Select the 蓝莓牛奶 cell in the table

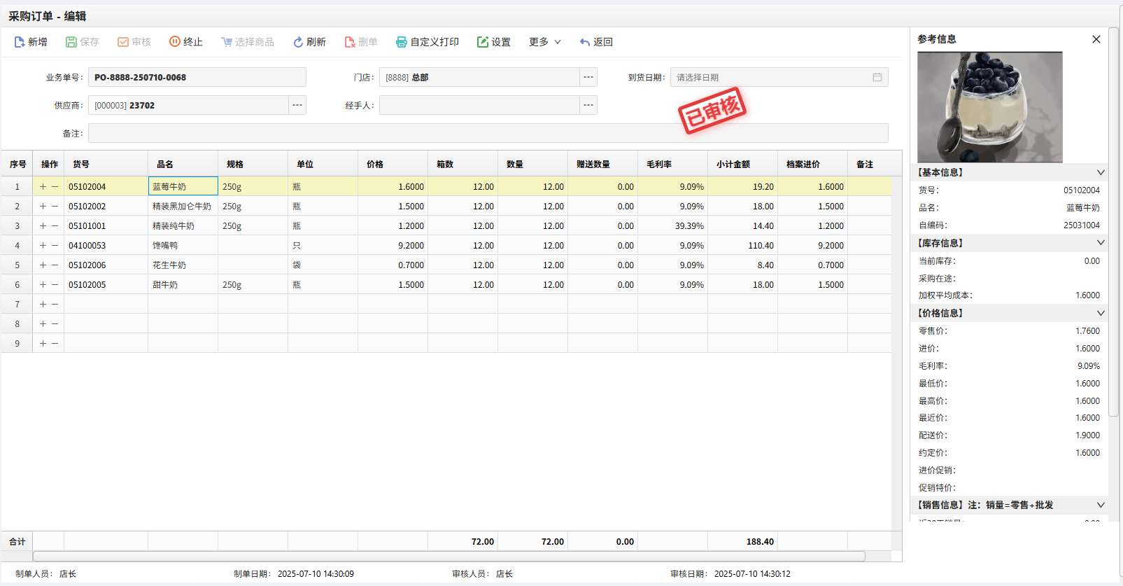pos(183,187)
